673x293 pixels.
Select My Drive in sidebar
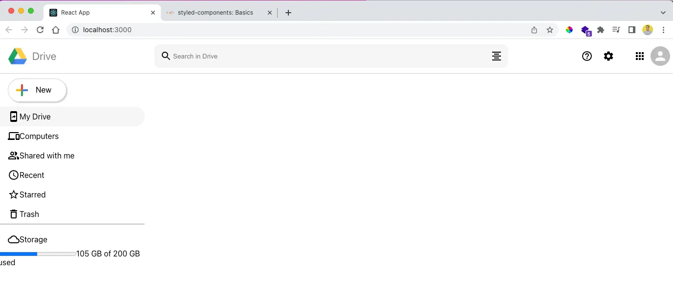(x=72, y=117)
